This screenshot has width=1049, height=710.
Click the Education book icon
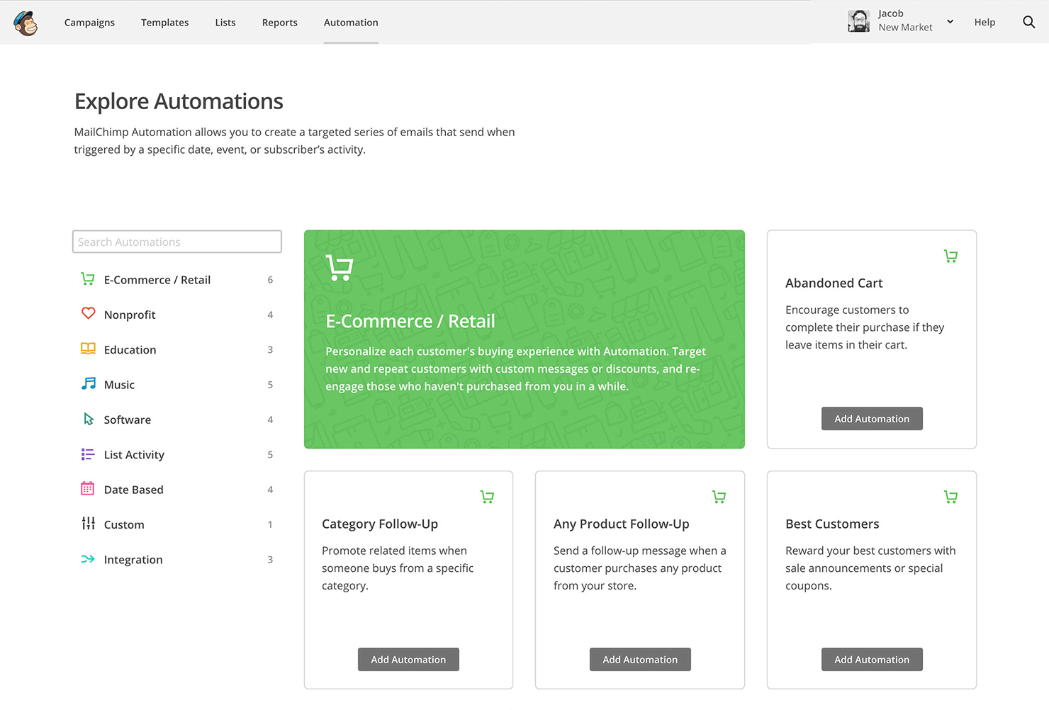click(x=88, y=349)
